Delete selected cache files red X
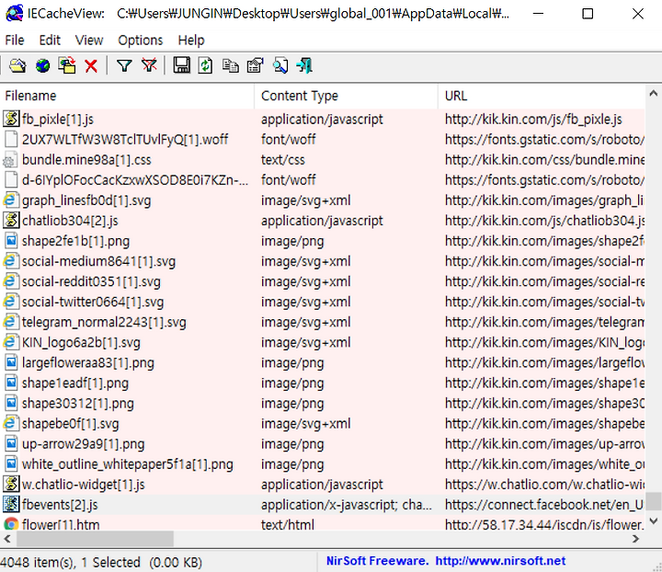Screen dimensions: 662x572 [x=91, y=66]
